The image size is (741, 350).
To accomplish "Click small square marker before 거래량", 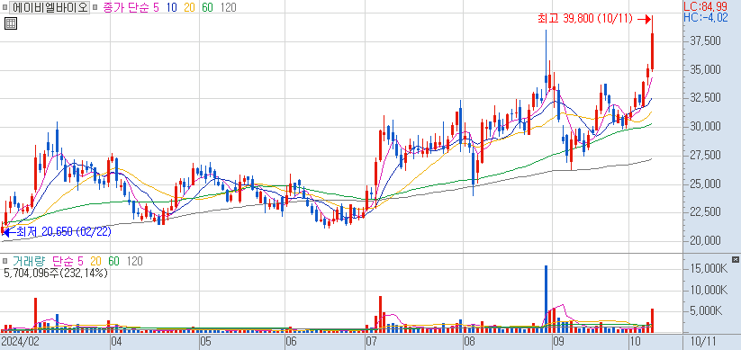I will point(5,261).
